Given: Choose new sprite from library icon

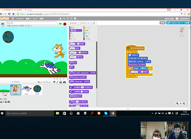Looking at the screenshot, I should 54,82.
